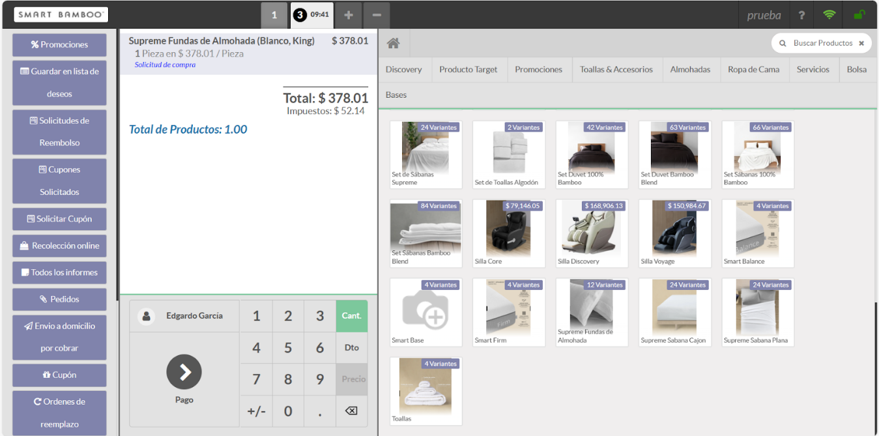Viewport: 879px width, 436px height.
Task: Click the green lock icon in header
Action: [x=859, y=15]
